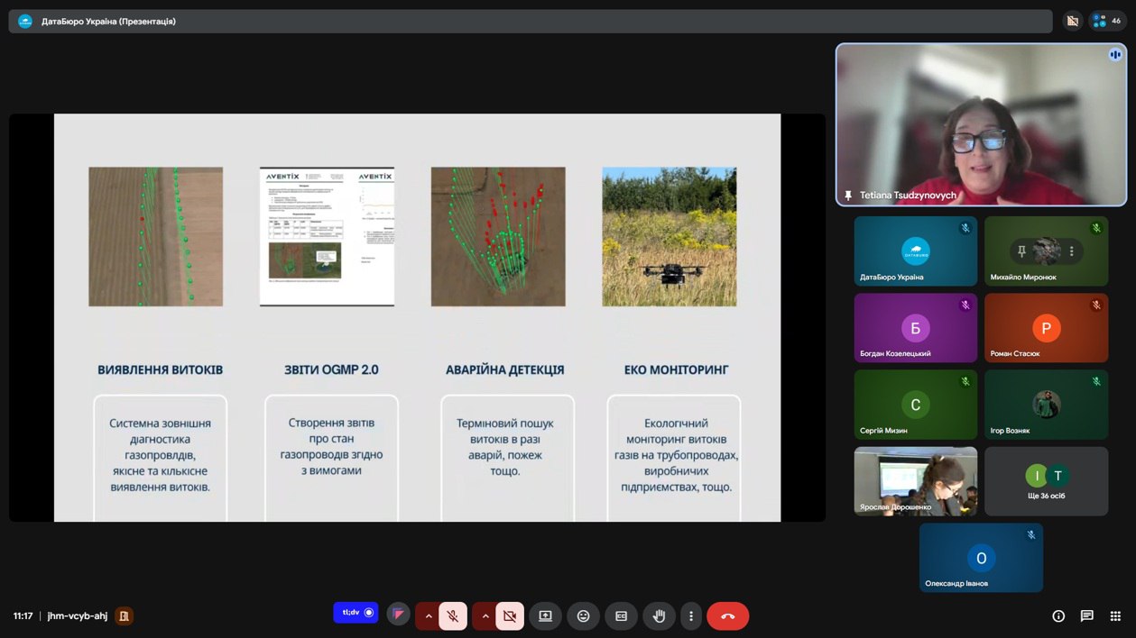Image resolution: width=1136 pixels, height=638 pixels.
Task: Click the red leave call button
Action: click(x=727, y=616)
